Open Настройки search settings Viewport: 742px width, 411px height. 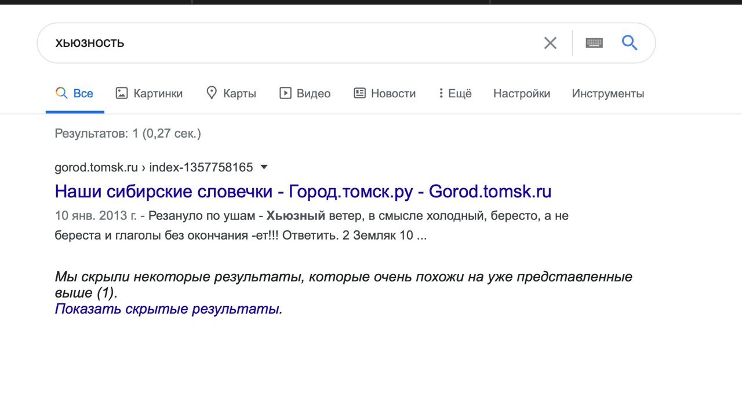pyautogui.click(x=522, y=93)
